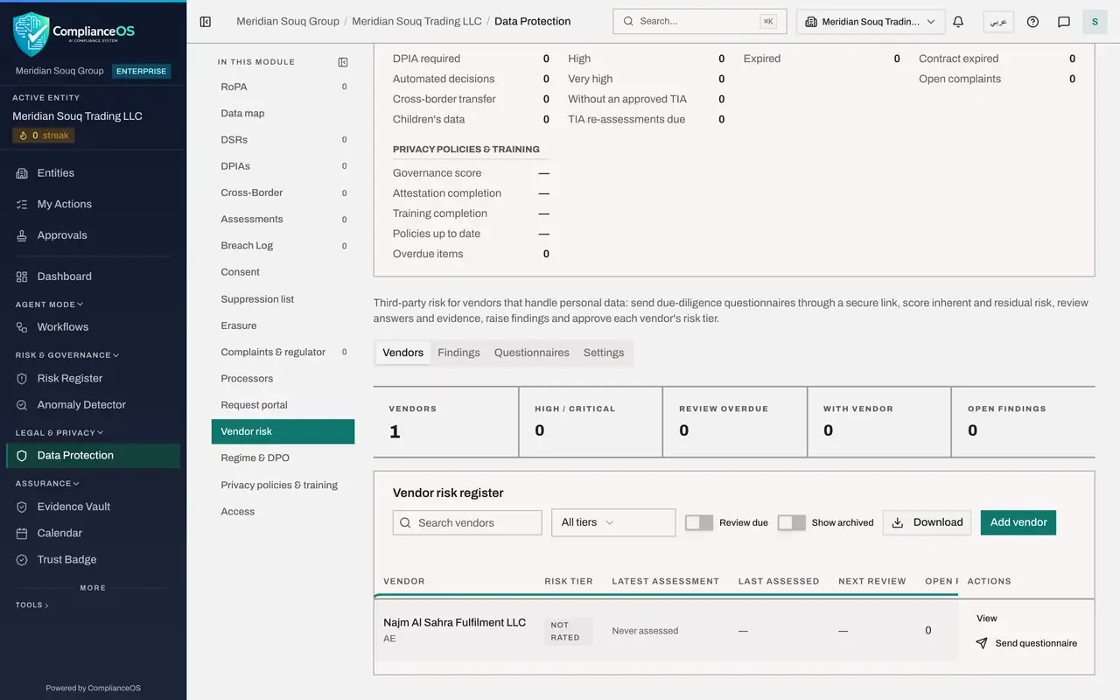Focus the top Search box

pos(699,21)
